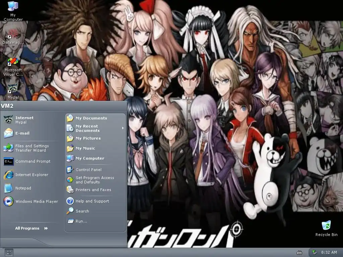
Task: Click the Run icon in Start menu
Action: pyautogui.click(x=70, y=221)
